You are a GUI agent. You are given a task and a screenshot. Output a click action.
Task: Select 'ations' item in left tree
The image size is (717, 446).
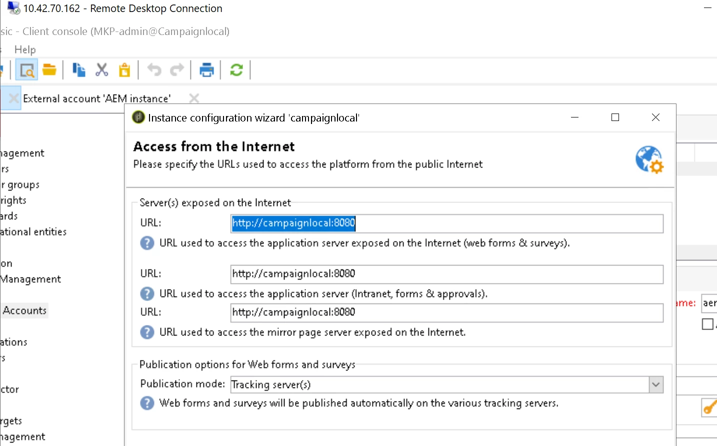(14, 342)
